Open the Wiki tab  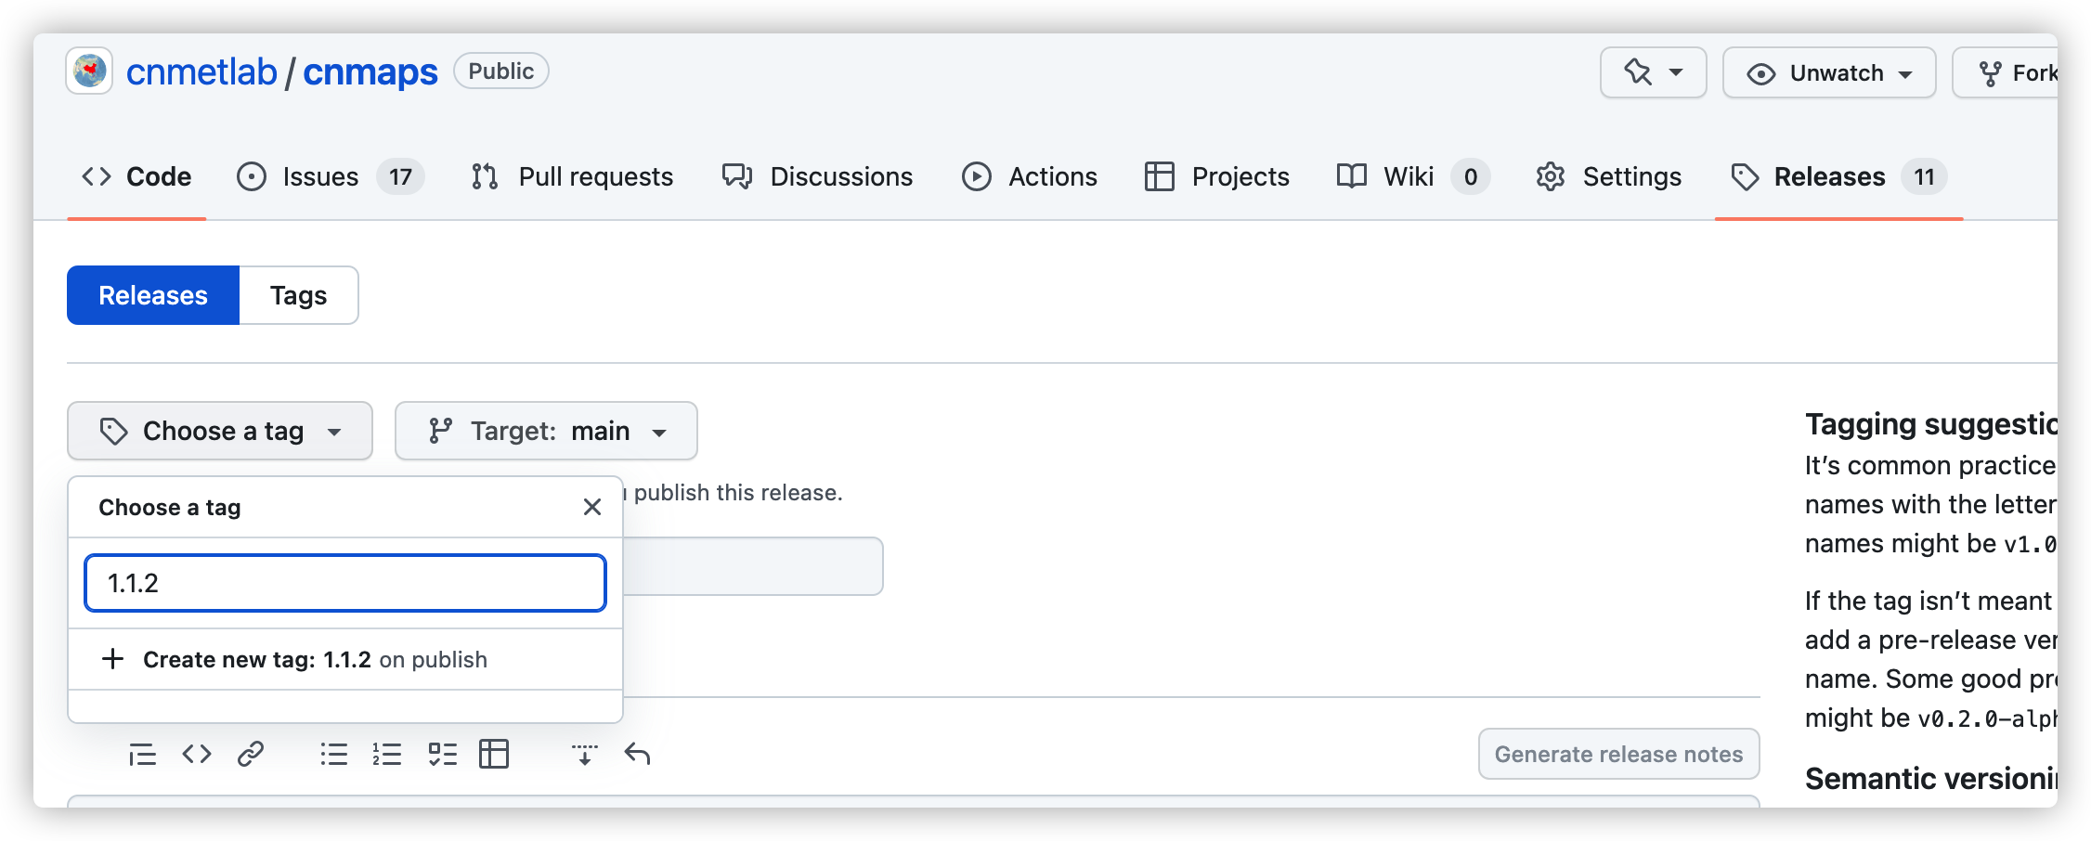click(1412, 176)
